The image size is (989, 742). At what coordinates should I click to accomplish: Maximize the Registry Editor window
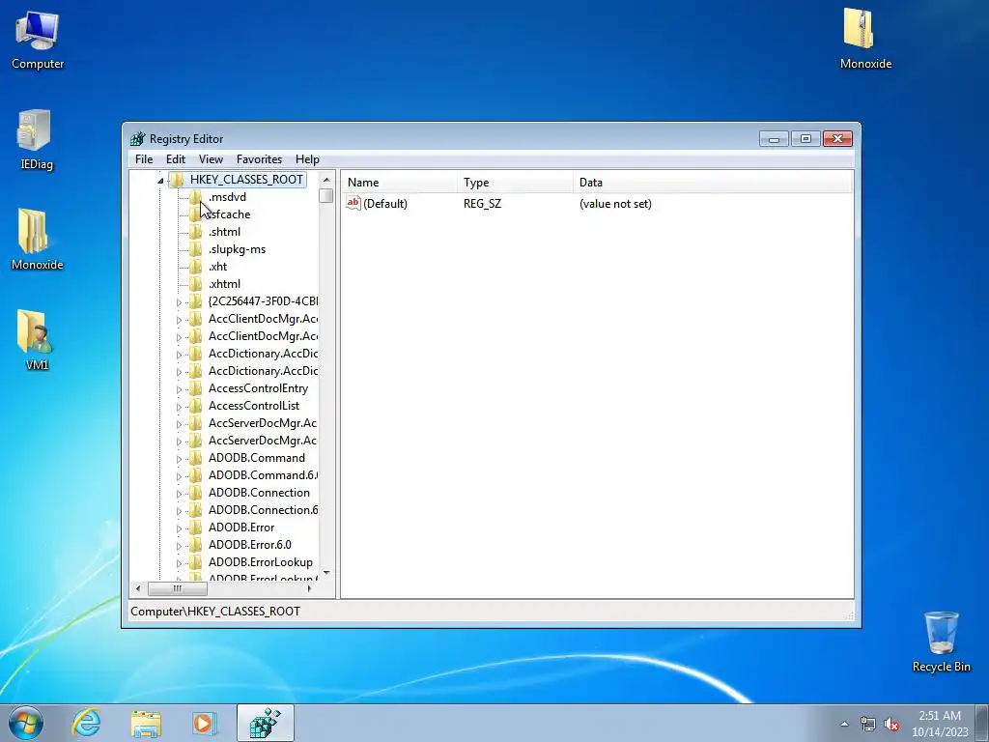pyautogui.click(x=805, y=138)
